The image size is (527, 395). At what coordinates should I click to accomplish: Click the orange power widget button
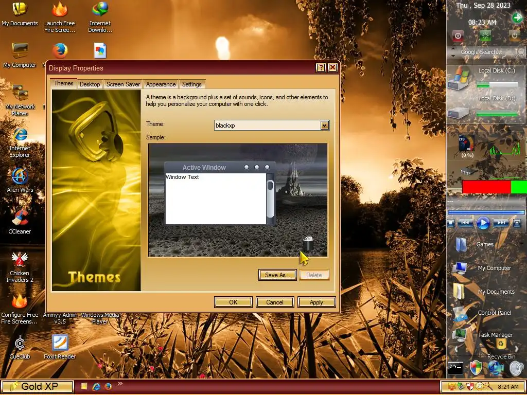click(514, 35)
